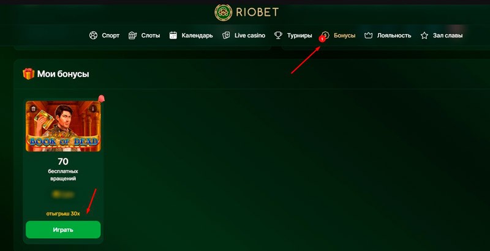Click the trophy icon beside Турниры
490x251 pixels.
[278, 36]
